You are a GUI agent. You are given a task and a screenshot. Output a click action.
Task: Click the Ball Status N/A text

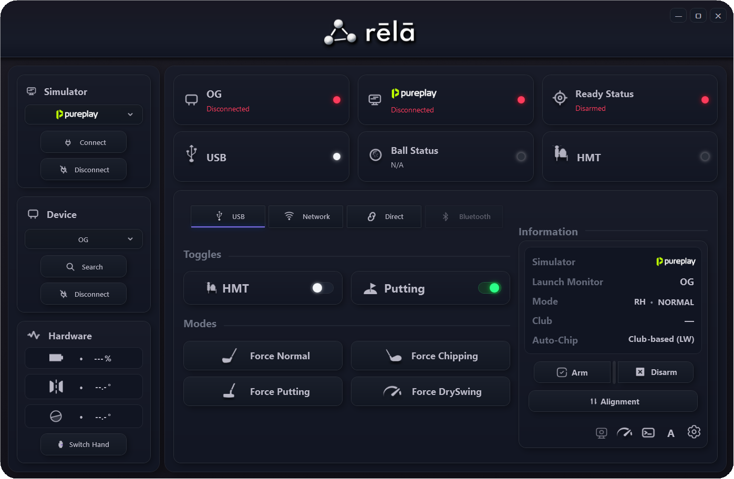[397, 165]
